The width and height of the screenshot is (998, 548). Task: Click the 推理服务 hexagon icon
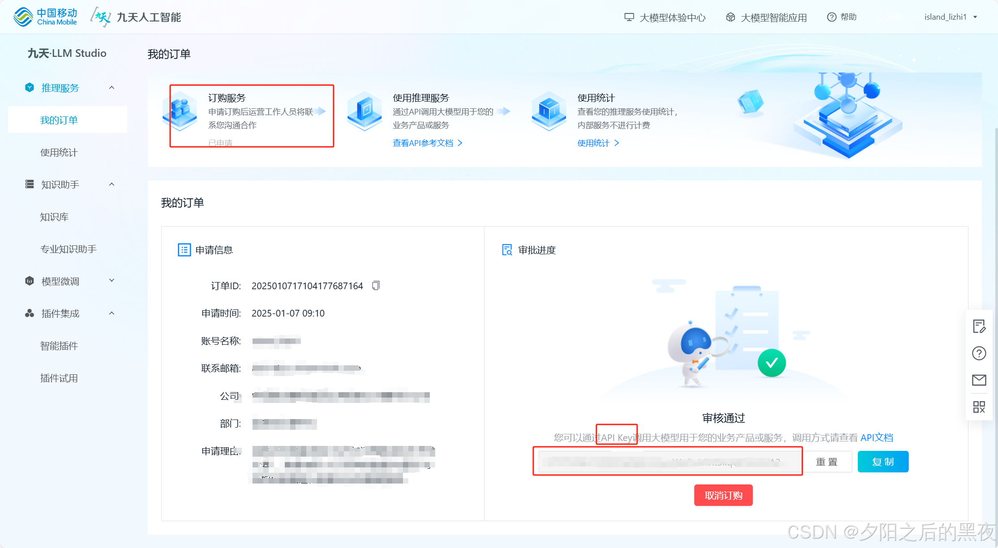pyautogui.click(x=30, y=88)
